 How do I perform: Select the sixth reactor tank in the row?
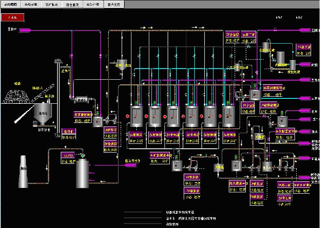(x=229, y=116)
